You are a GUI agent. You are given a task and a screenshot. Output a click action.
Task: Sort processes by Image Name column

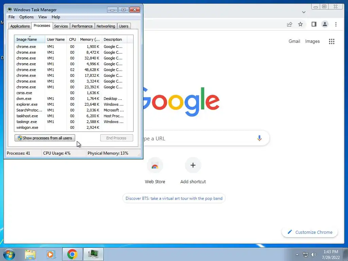30,39
